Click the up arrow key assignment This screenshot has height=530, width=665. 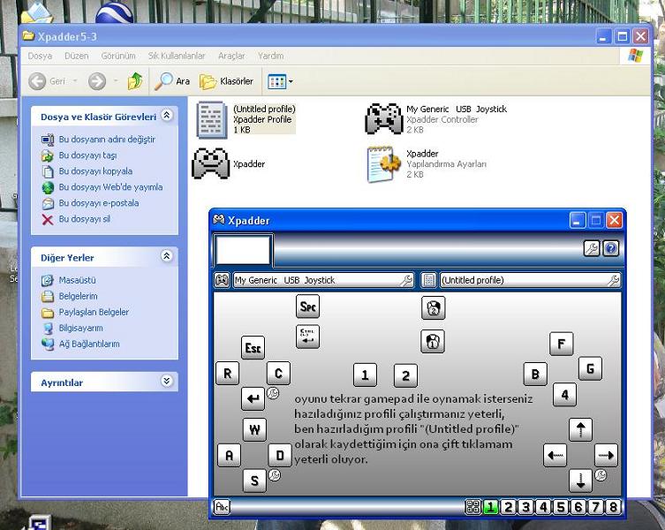(580, 429)
